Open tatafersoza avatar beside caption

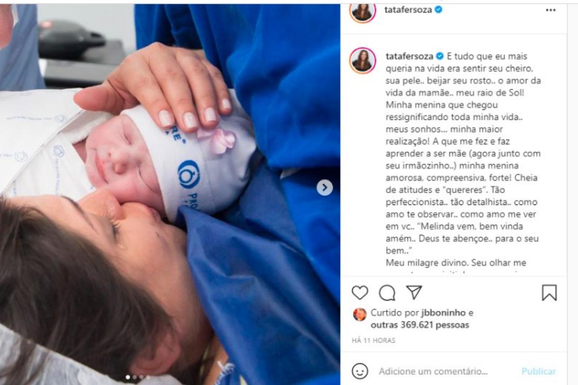(x=363, y=60)
